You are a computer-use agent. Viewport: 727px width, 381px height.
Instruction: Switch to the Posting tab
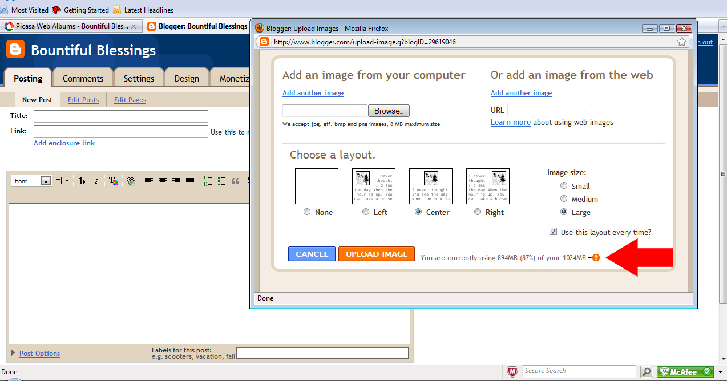click(x=28, y=78)
